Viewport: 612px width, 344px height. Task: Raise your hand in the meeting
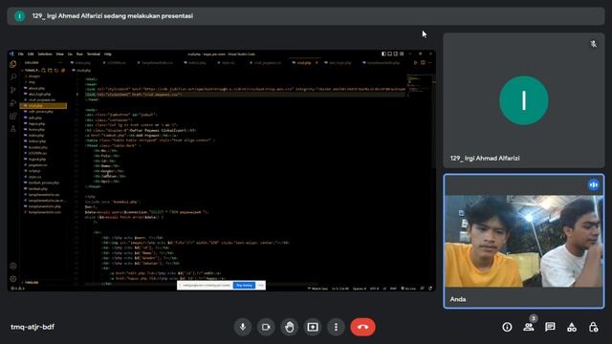pos(289,327)
